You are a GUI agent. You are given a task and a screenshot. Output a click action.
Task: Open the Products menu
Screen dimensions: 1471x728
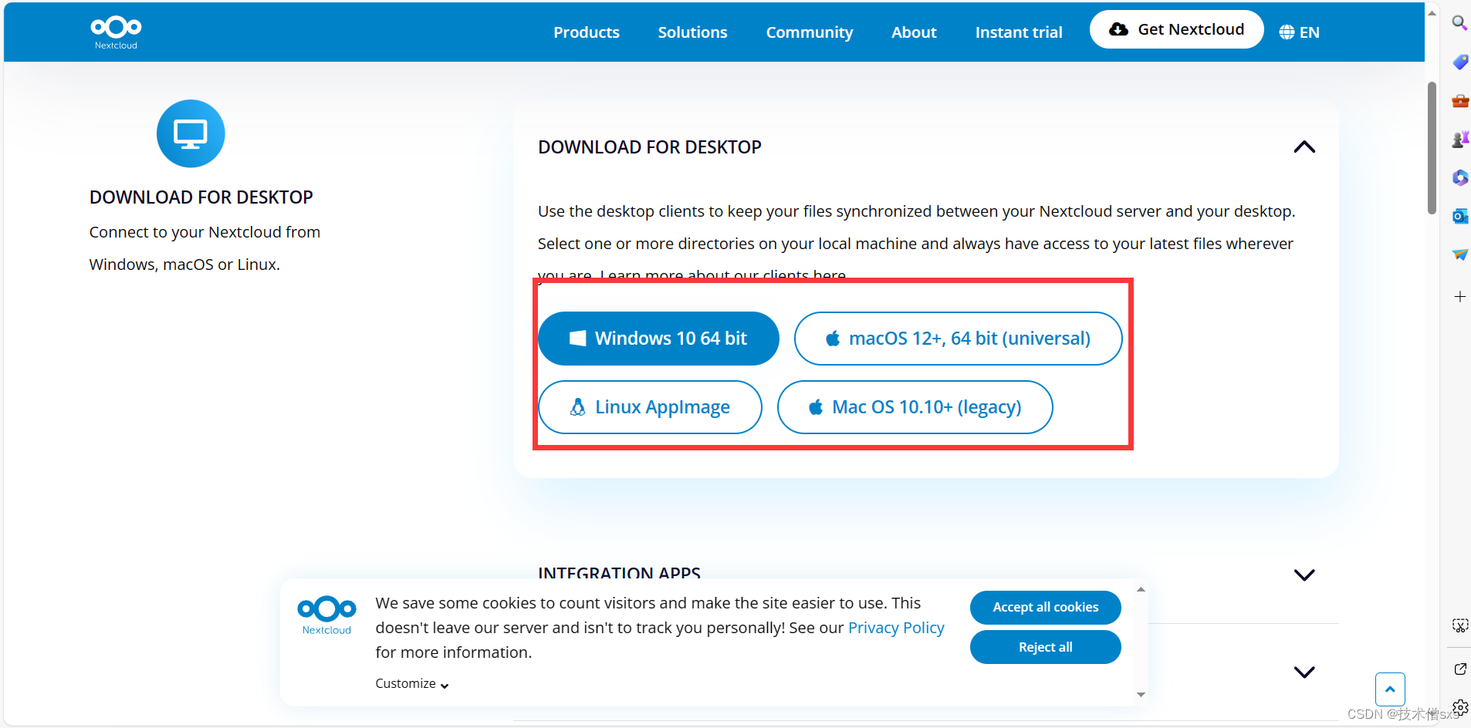[587, 32]
